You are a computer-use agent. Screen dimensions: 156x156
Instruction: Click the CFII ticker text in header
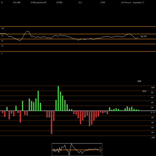click(x=103, y=2)
